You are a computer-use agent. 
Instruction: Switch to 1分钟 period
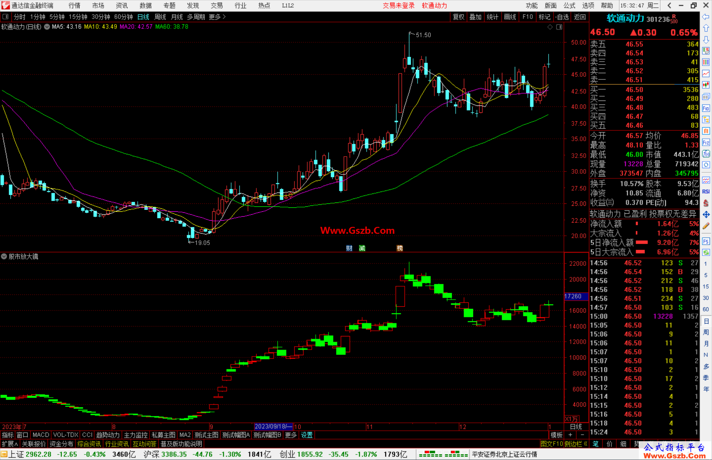tap(38, 17)
